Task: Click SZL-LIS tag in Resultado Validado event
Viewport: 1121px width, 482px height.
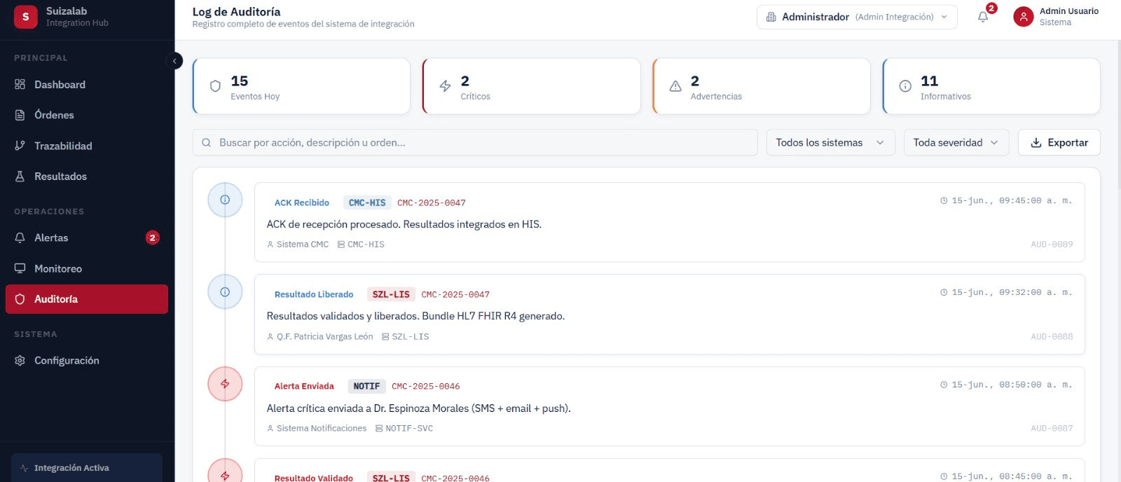Action: coord(391,478)
